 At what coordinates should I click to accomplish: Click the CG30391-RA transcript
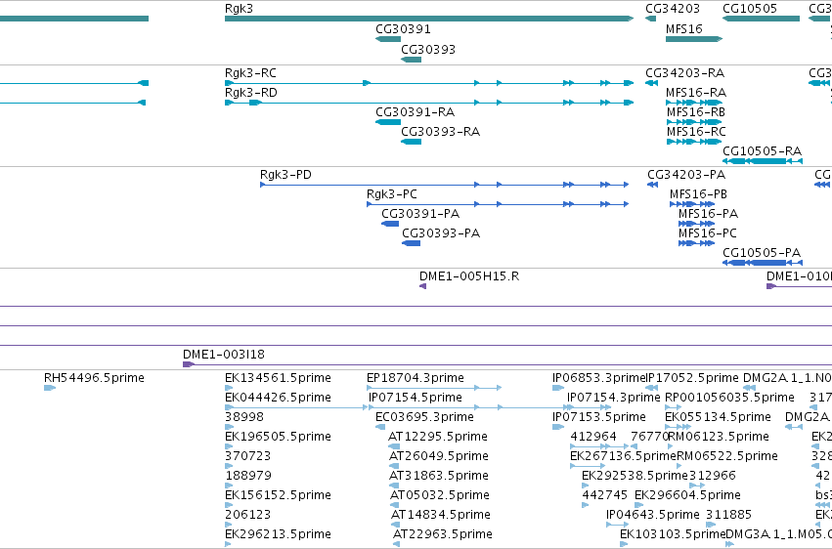coord(388,122)
